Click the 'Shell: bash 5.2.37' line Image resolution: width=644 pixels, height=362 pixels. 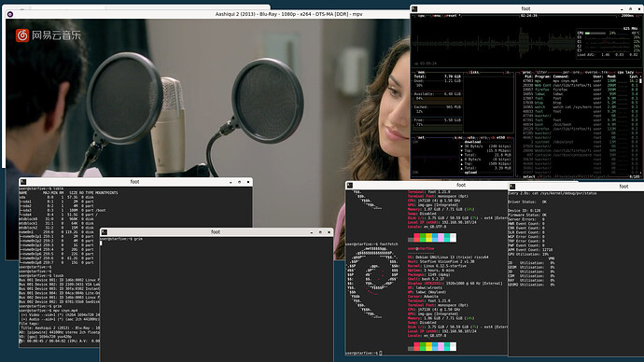(426, 279)
